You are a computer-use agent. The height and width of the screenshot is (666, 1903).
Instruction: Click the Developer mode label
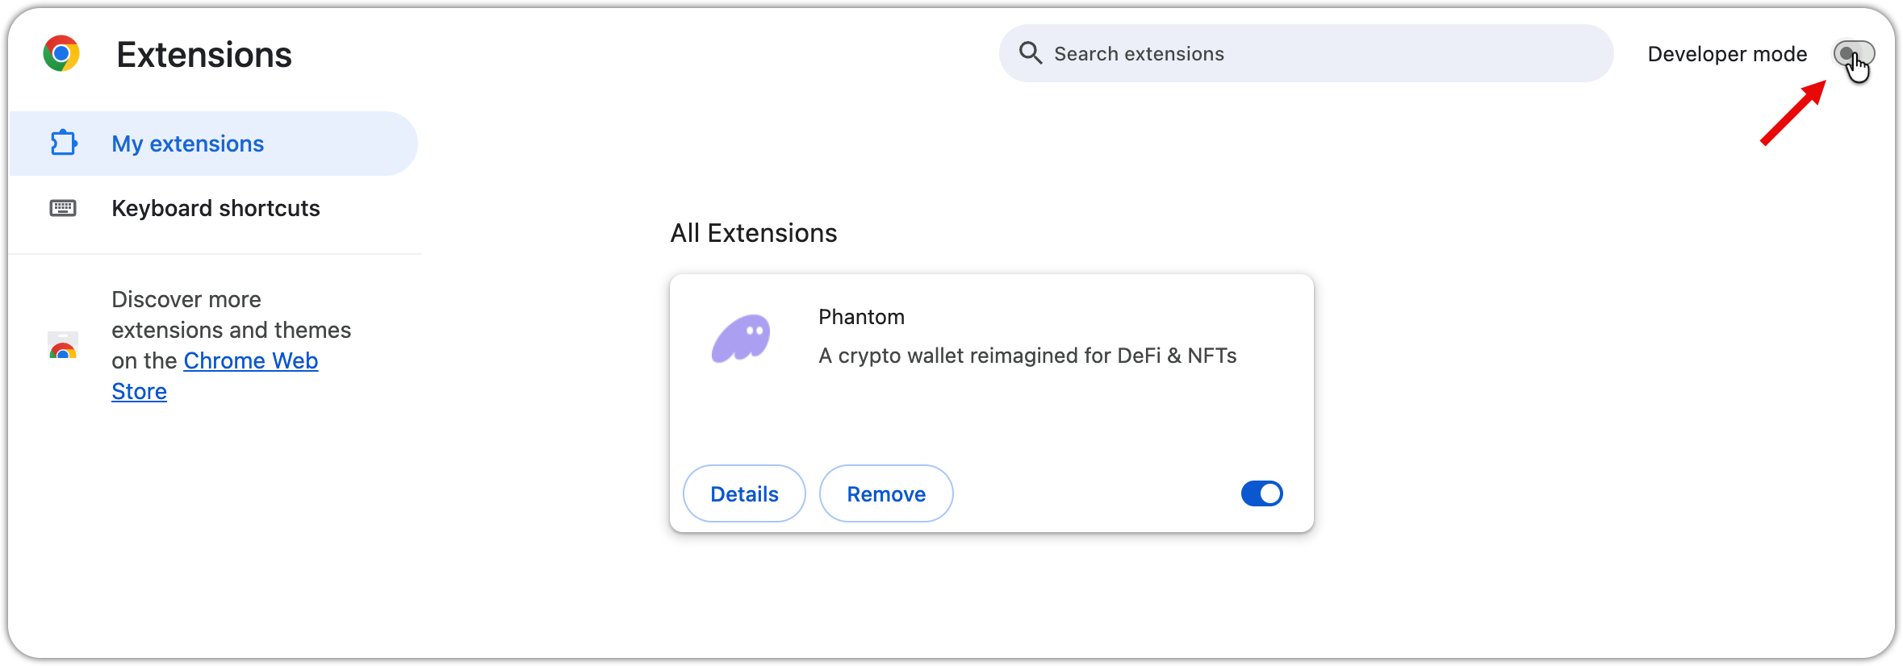tap(1727, 54)
